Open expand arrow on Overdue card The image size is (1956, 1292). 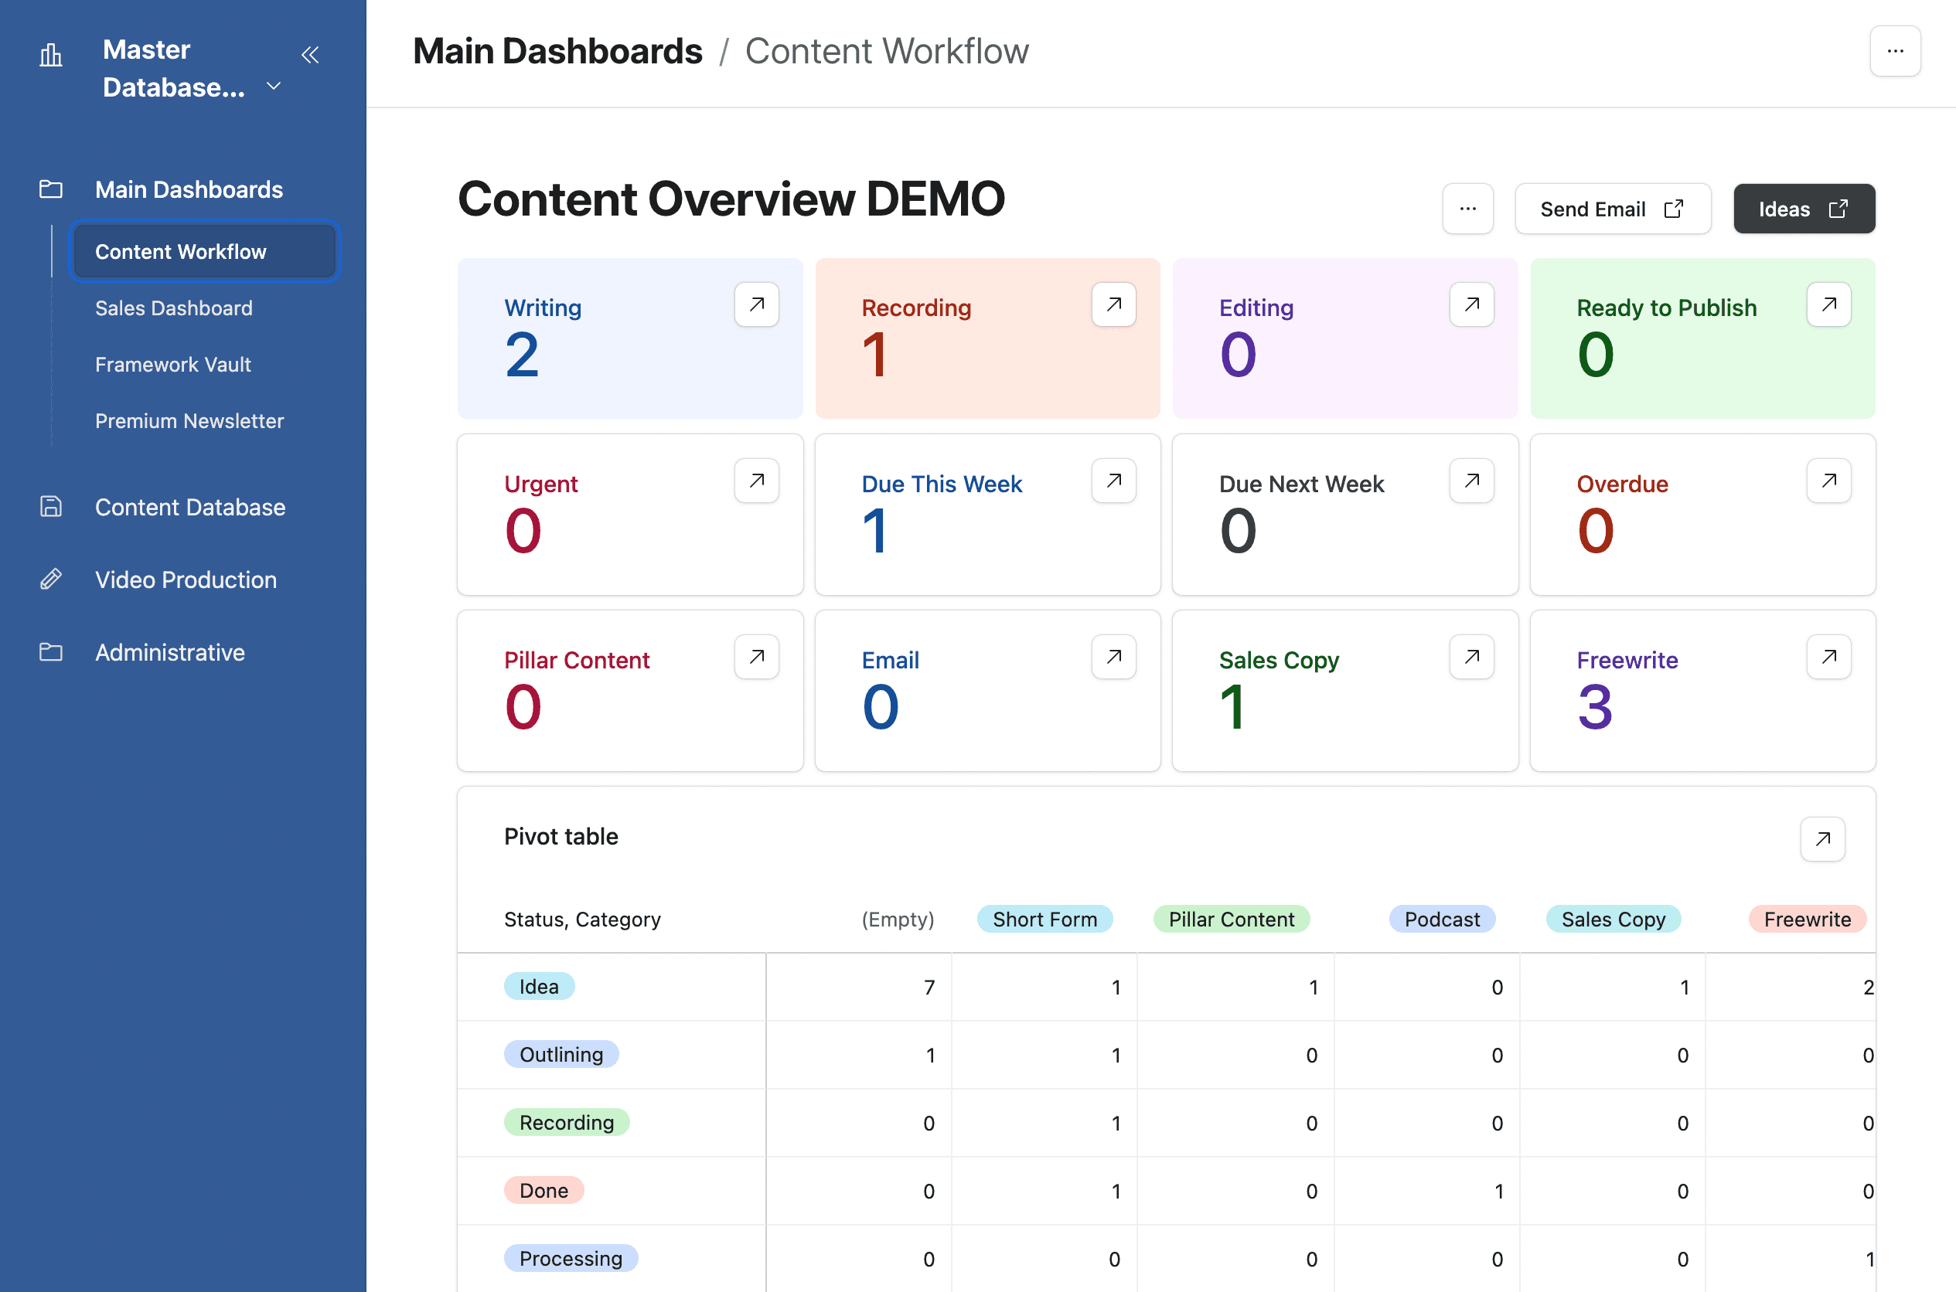click(x=1828, y=481)
